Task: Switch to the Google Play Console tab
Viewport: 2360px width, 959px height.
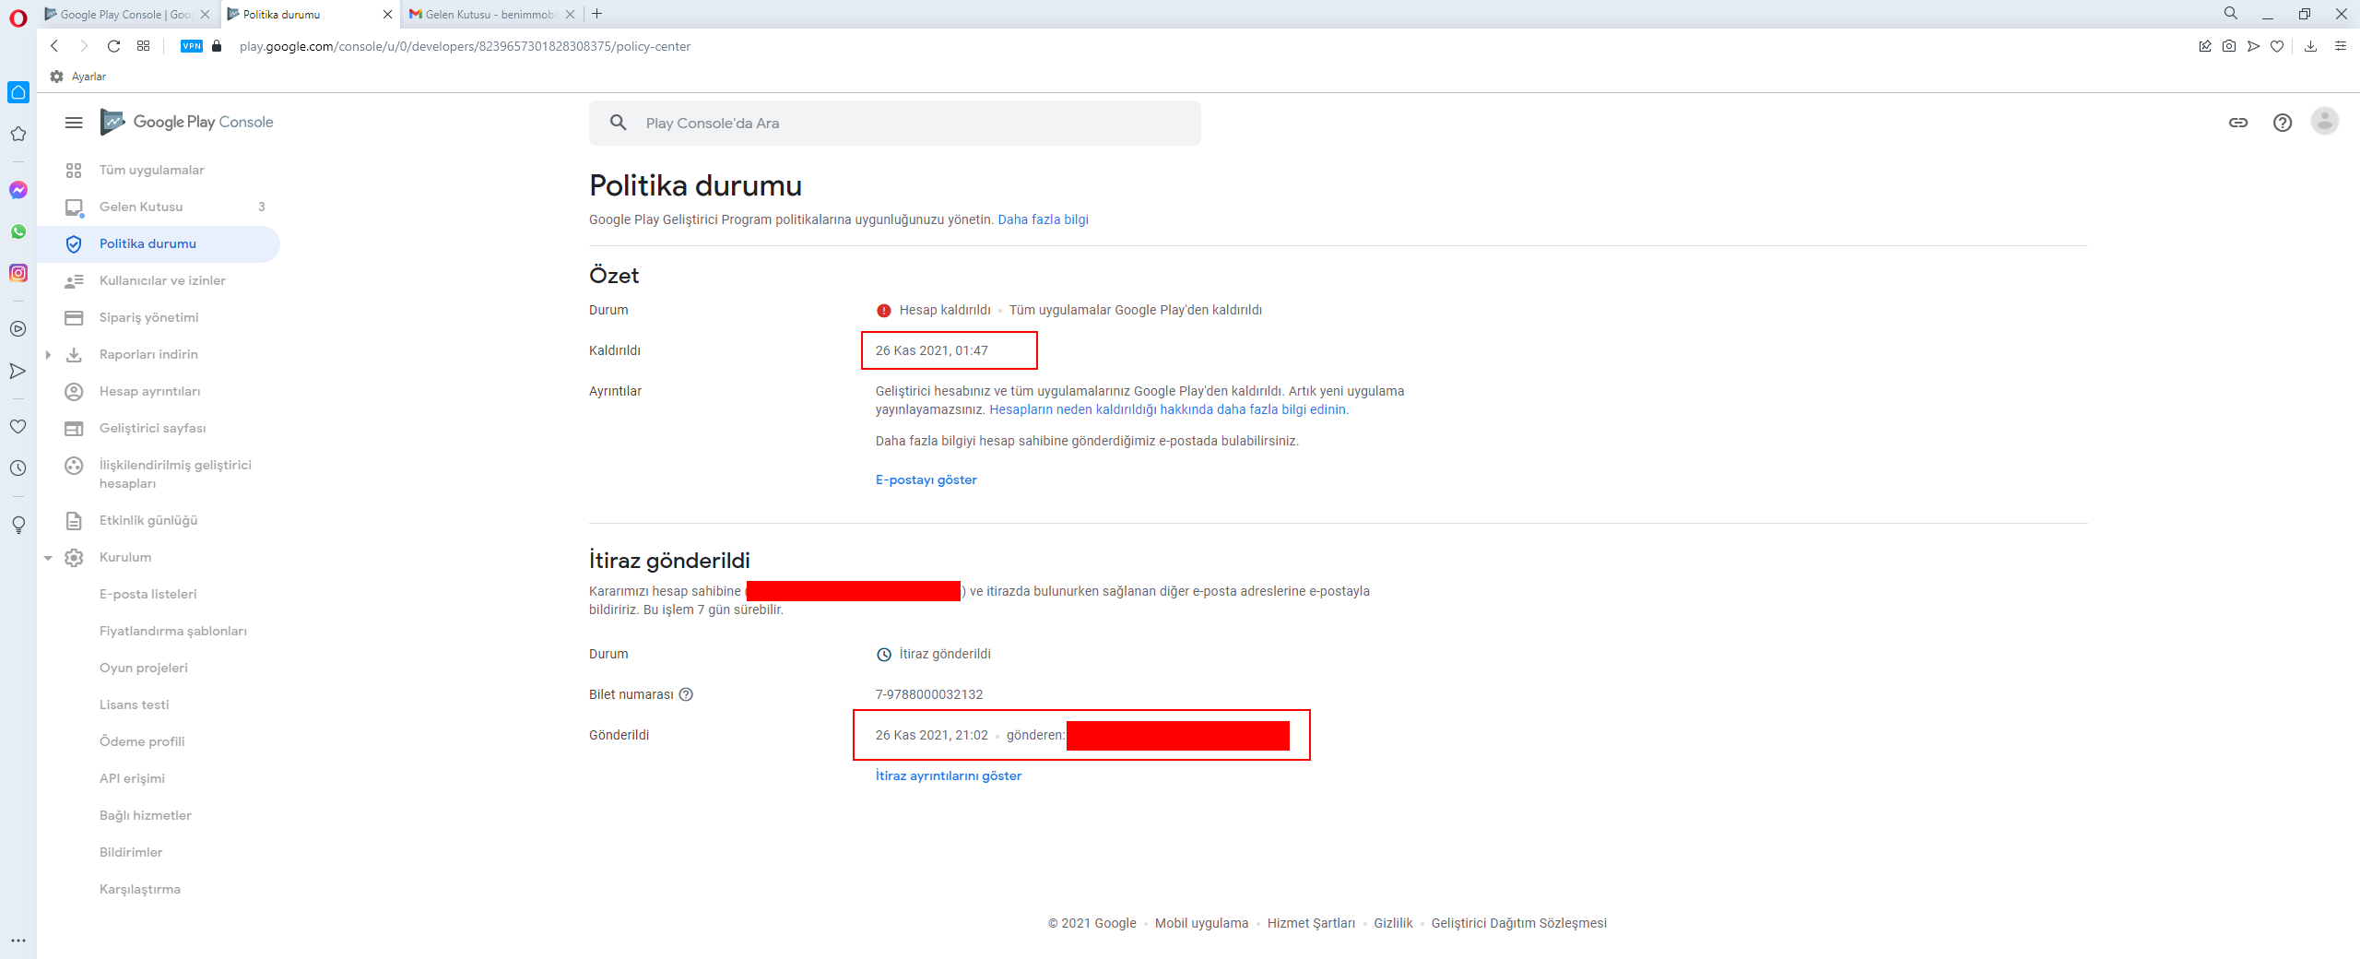Action: click(x=127, y=15)
